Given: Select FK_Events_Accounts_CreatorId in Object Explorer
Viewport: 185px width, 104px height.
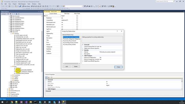Looking at the screenshot, I should pyautogui.click(x=24, y=70).
